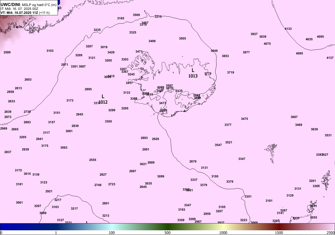Click the height value 3687

pyautogui.click(x=294, y=117)
